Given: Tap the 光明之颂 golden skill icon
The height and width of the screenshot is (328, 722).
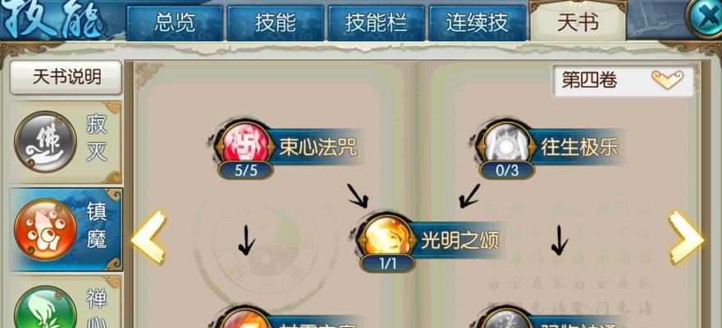Looking at the screenshot, I should 386,235.
